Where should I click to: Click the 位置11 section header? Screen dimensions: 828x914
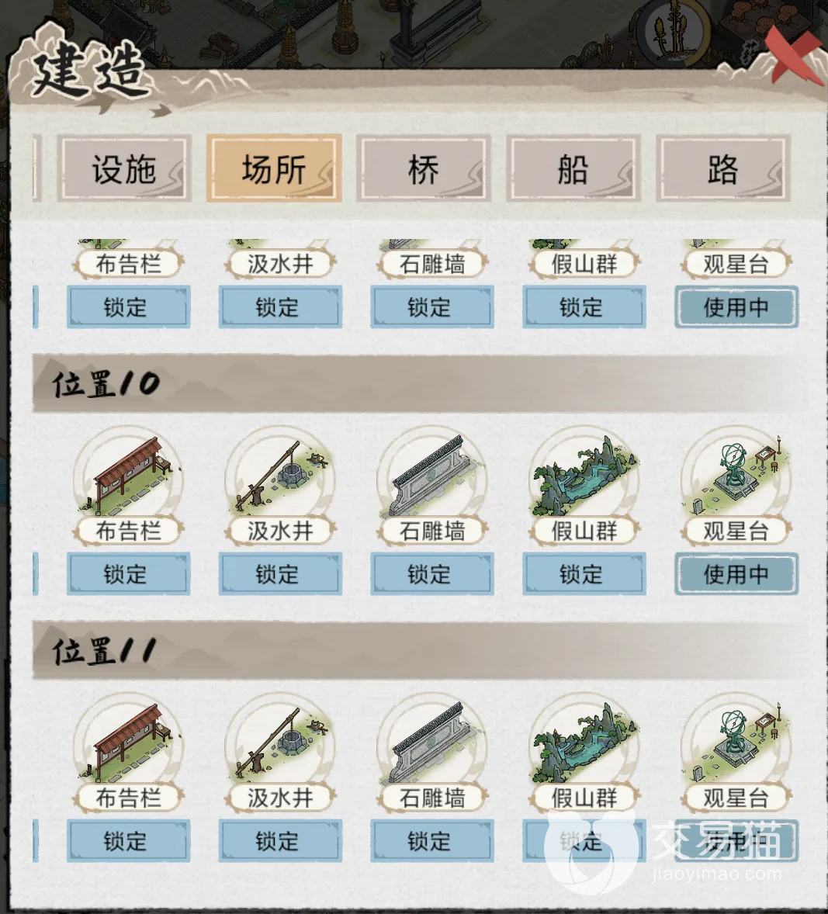[420, 650]
